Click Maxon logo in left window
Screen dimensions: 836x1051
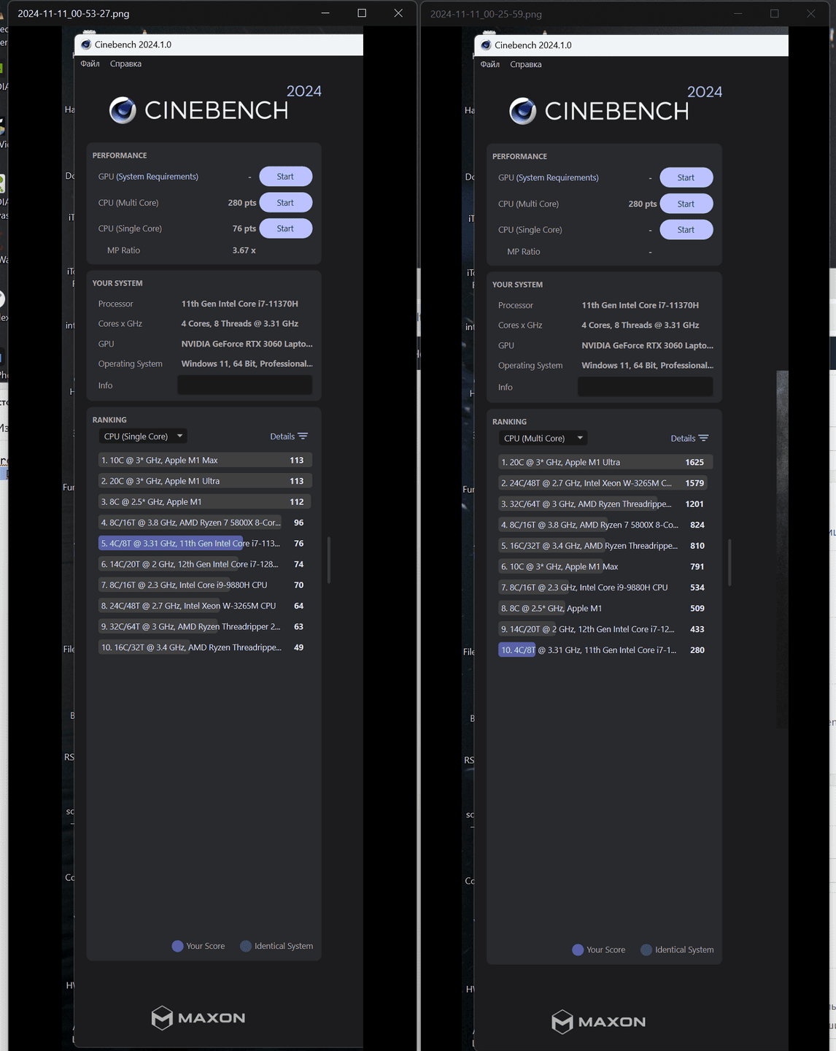tap(198, 1017)
